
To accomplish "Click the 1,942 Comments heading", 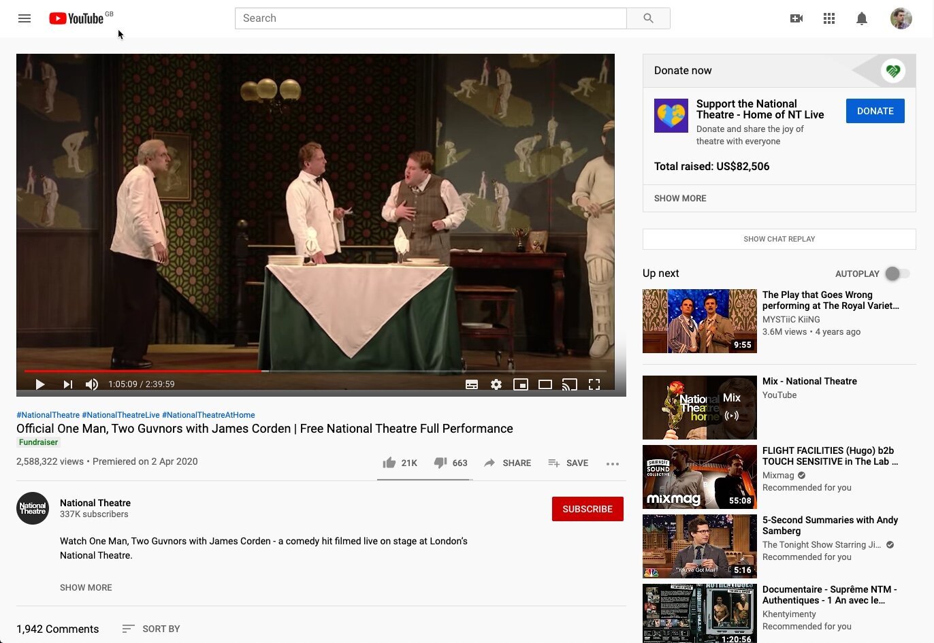I will click(x=57, y=629).
